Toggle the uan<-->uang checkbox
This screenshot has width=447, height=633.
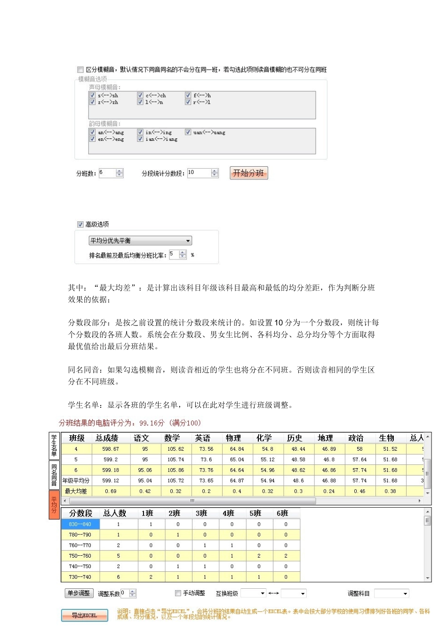[x=188, y=132]
